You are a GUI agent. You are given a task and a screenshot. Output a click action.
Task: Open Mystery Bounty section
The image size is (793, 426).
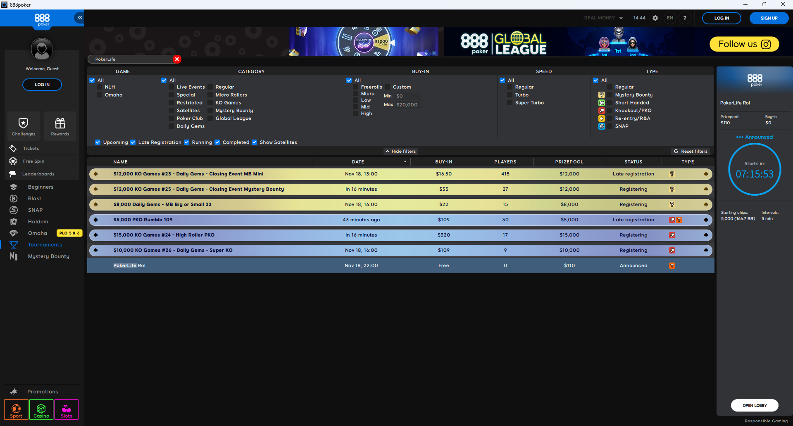pos(48,256)
